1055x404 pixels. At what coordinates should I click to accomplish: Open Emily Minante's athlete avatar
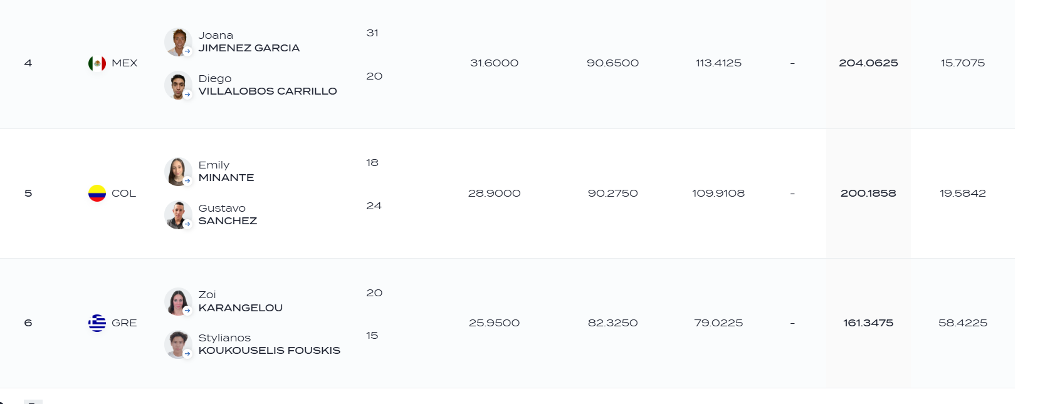178,172
